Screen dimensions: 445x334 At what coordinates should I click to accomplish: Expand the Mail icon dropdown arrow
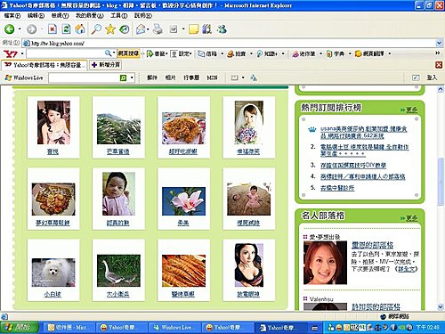pyautogui.click(x=148, y=29)
